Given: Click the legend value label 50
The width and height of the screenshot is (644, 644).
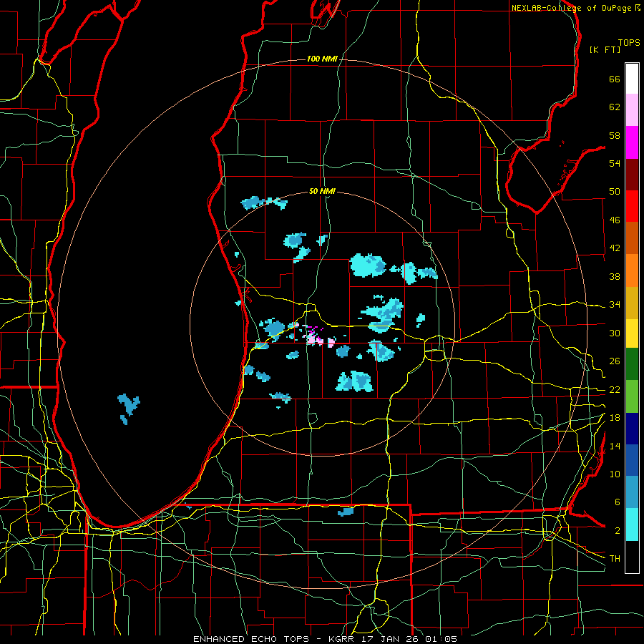Looking at the screenshot, I should pos(615,192).
